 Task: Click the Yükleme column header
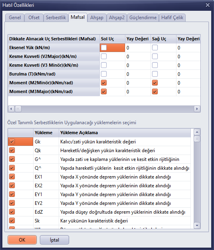point(46,133)
